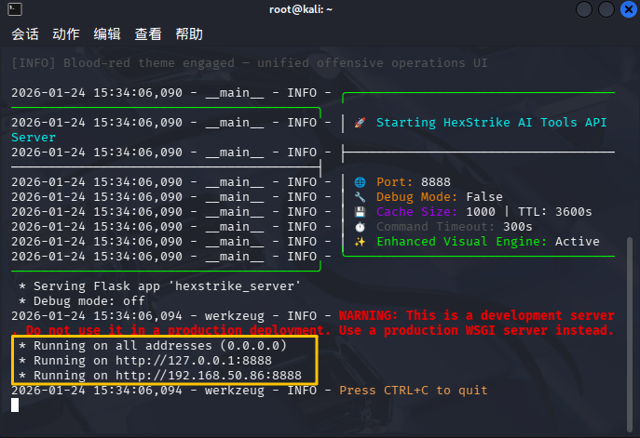This screenshot has height=438, width=640.
Task: Open the 会话 menu
Action: (25, 34)
